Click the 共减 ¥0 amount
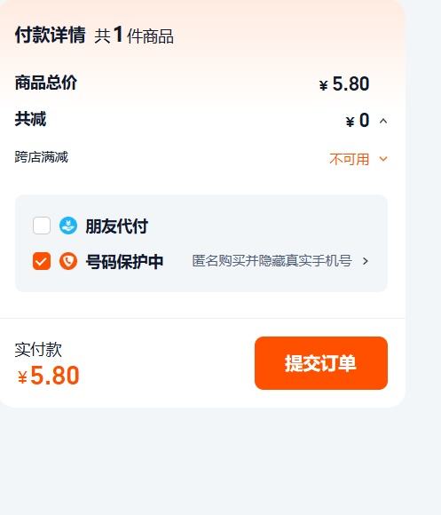441x515 pixels. pyautogui.click(x=358, y=120)
